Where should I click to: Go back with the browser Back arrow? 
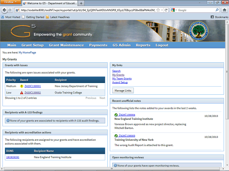pos(4,10)
